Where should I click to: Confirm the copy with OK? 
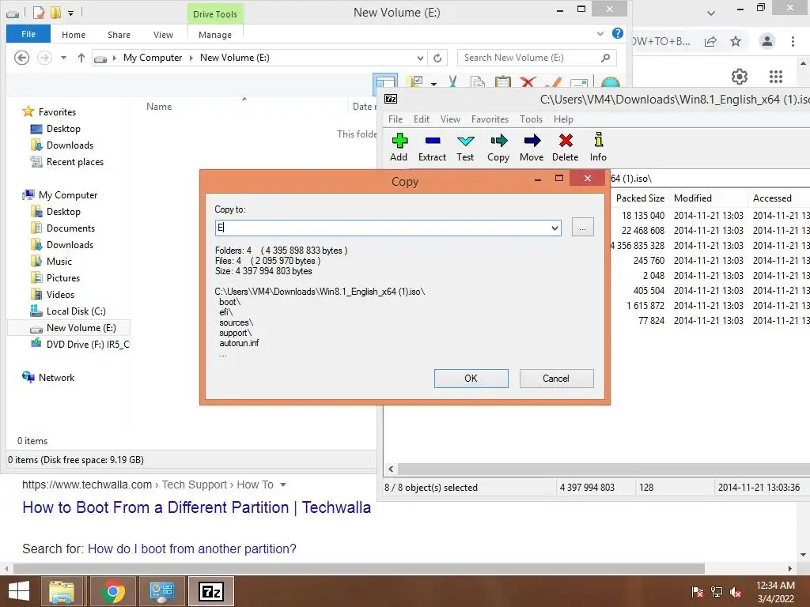point(471,379)
